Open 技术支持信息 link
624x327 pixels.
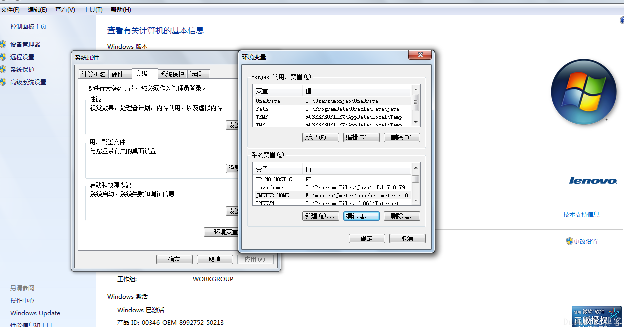click(581, 214)
